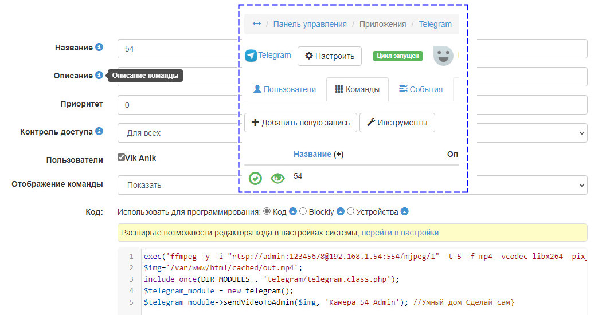Switch to the Команды tab
This screenshot has width=602, height=315.
[357, 89]
